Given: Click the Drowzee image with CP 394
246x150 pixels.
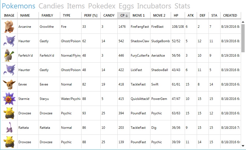Looking at the screenshot, I should 9,113.
